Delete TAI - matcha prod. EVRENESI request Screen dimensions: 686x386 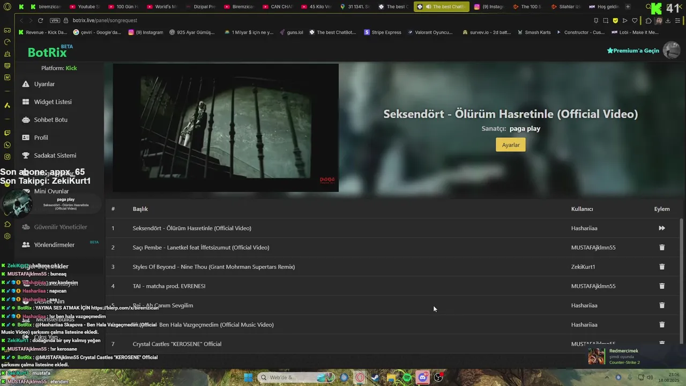(x=662, y=286)
